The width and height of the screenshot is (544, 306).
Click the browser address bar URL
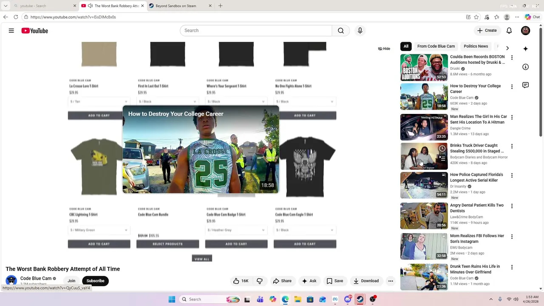pyautogui.click(x=73, y=17)
